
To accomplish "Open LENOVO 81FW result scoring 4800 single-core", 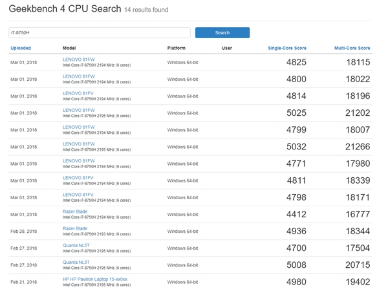I will pos(79,76).
